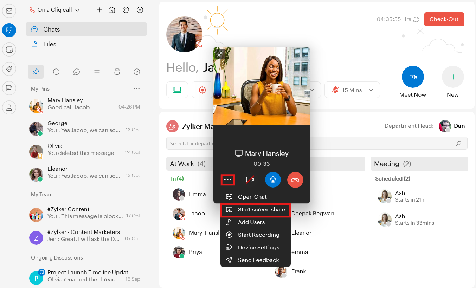Open the wallet-shaped icon in left rail
Screen dimensions: 476x288
[x=9, y=50]
